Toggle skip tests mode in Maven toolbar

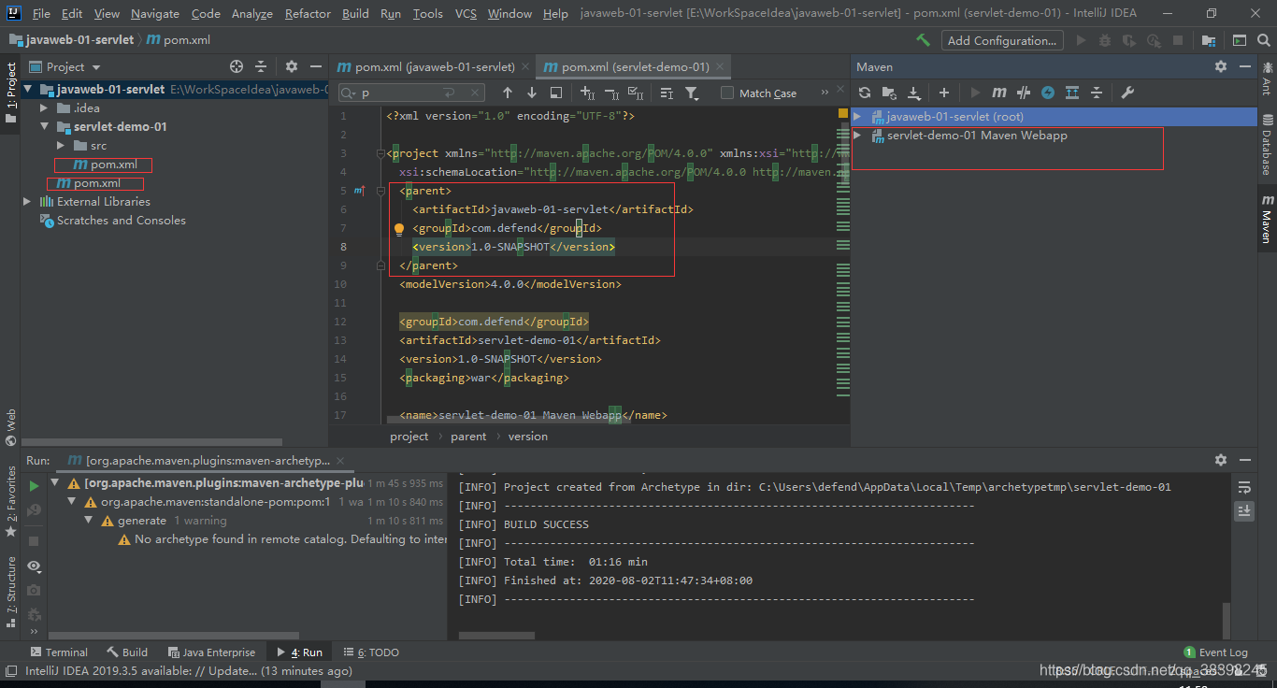(x=1048, y=93)
